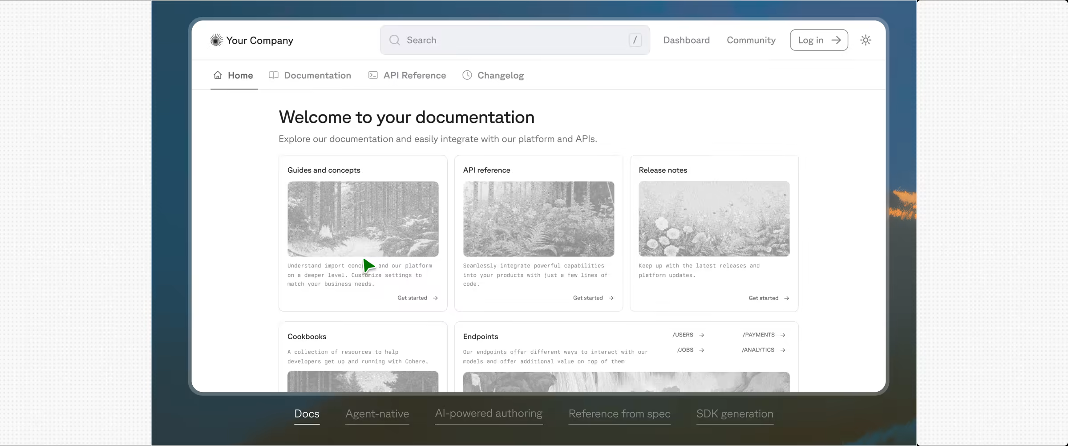The width and height of the screenshot is (1068, 446).
Task: Toggle the sun light/dark theme icon
Action: (x=866, y=40)
